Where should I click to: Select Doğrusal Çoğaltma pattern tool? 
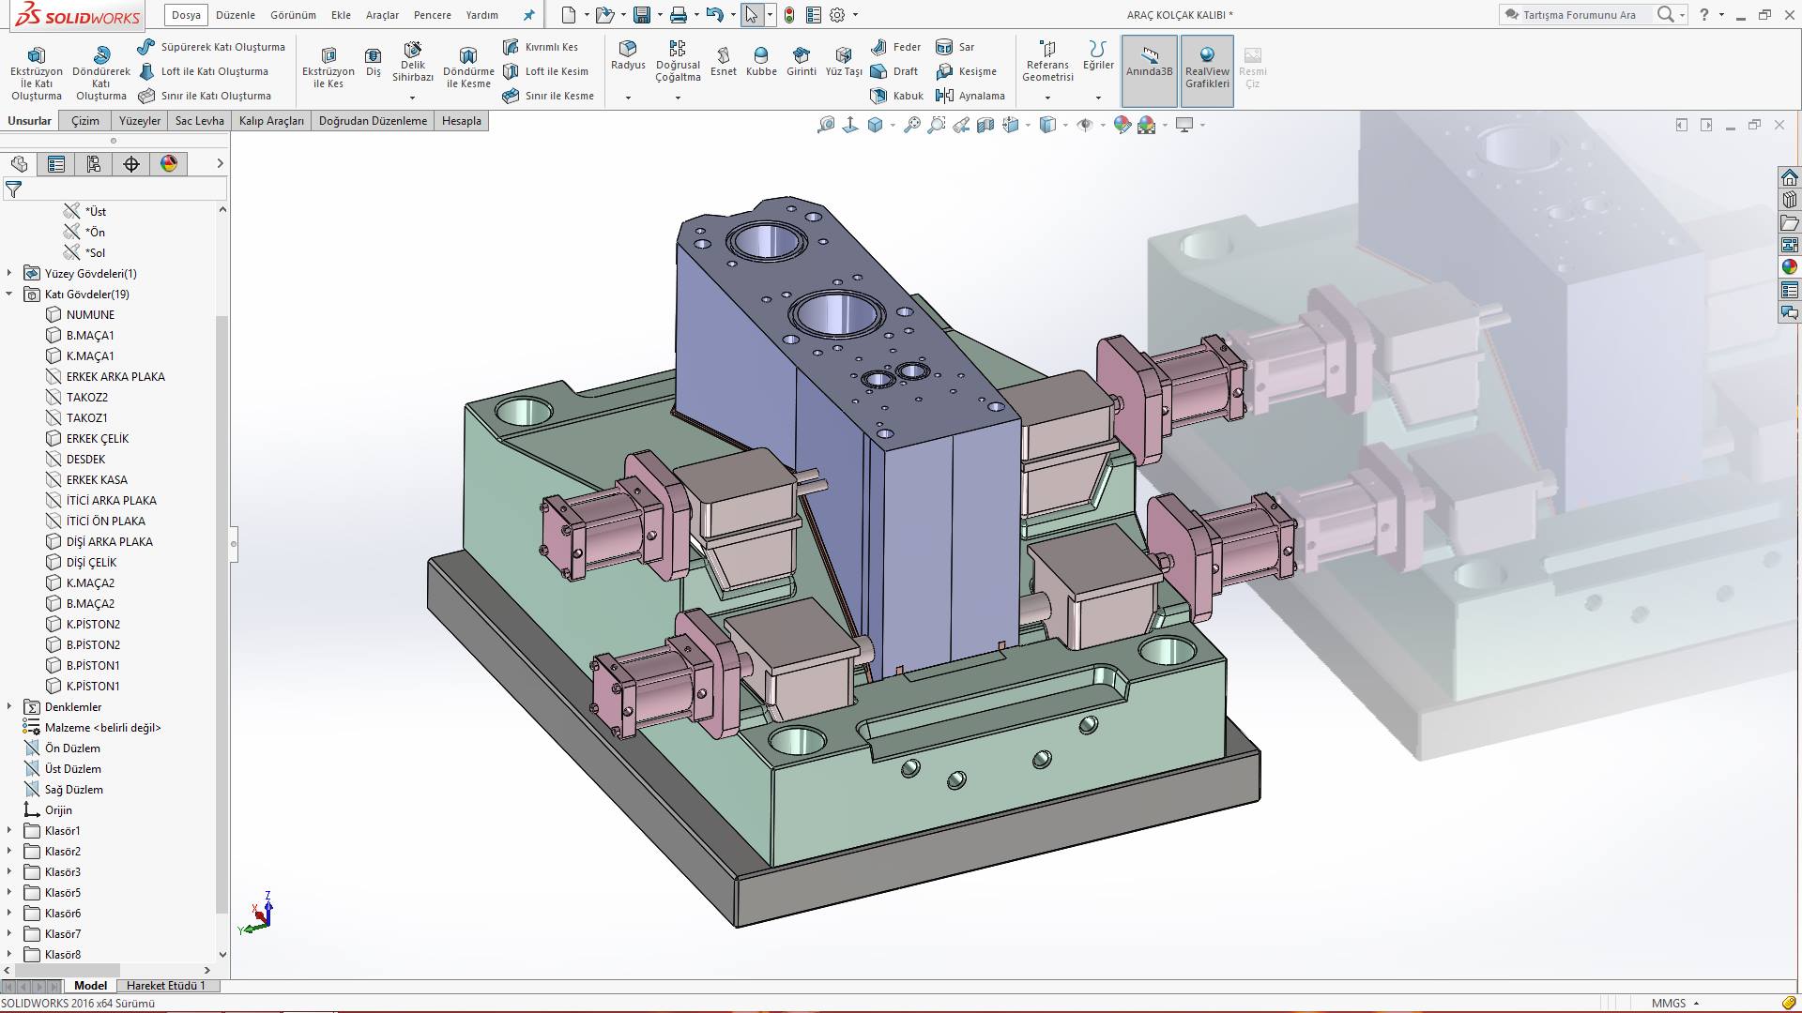click(x=678, y=62)
